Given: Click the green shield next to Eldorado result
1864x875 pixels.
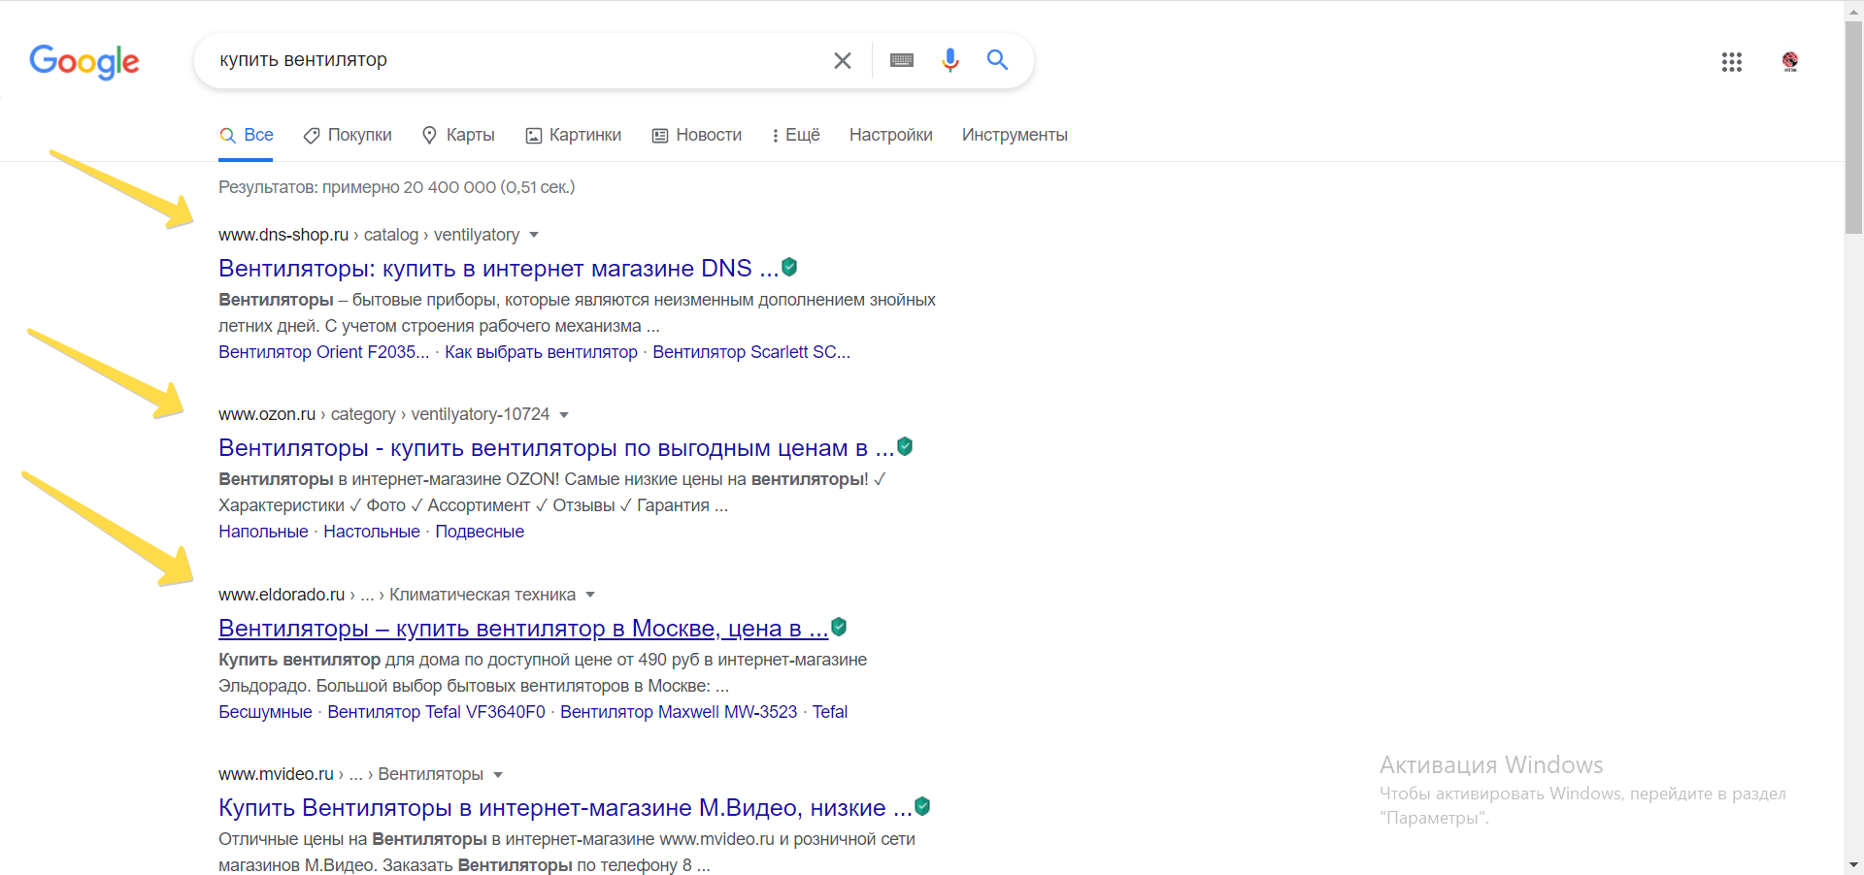Looking at the screenshot, I should click(839, 627).
